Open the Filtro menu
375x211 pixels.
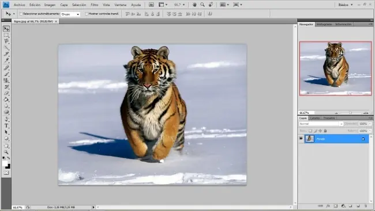click(95, 5)
